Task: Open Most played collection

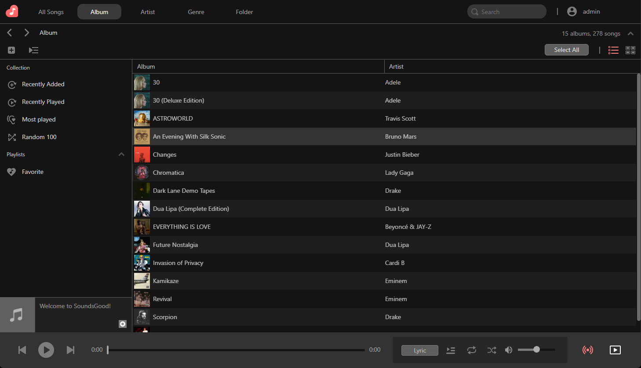Action: click(x=39, y=119)
